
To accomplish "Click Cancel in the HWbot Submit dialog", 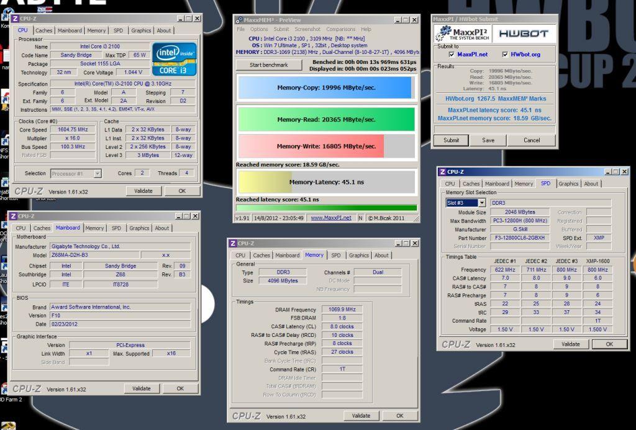I will [532, 140].
